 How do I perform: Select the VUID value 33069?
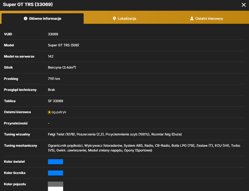tap(53, 34)
